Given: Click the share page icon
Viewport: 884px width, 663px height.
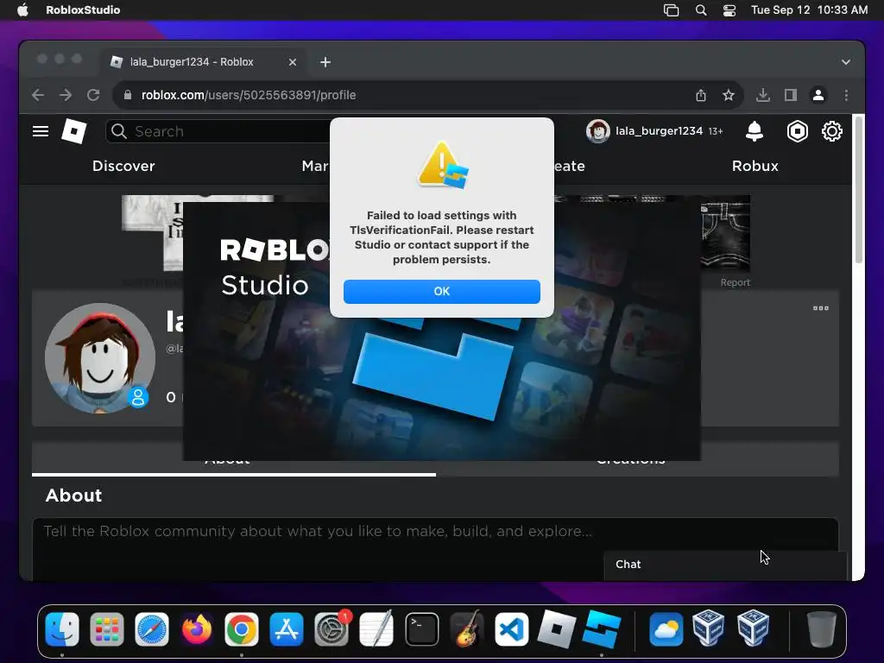Looking at the screenshot, I should [701, 95].
